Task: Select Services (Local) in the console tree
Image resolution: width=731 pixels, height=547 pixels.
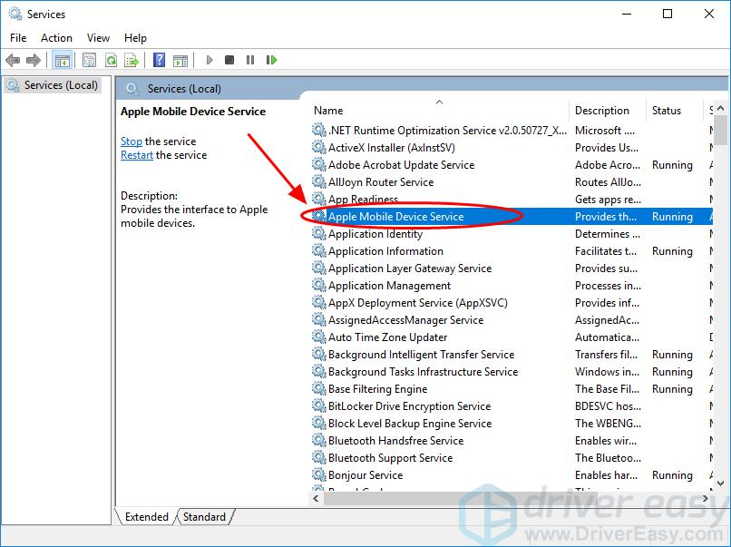Action: pos(61,85)
